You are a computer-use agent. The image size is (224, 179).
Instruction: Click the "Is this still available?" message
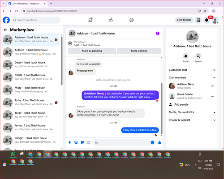coord(89,64)
